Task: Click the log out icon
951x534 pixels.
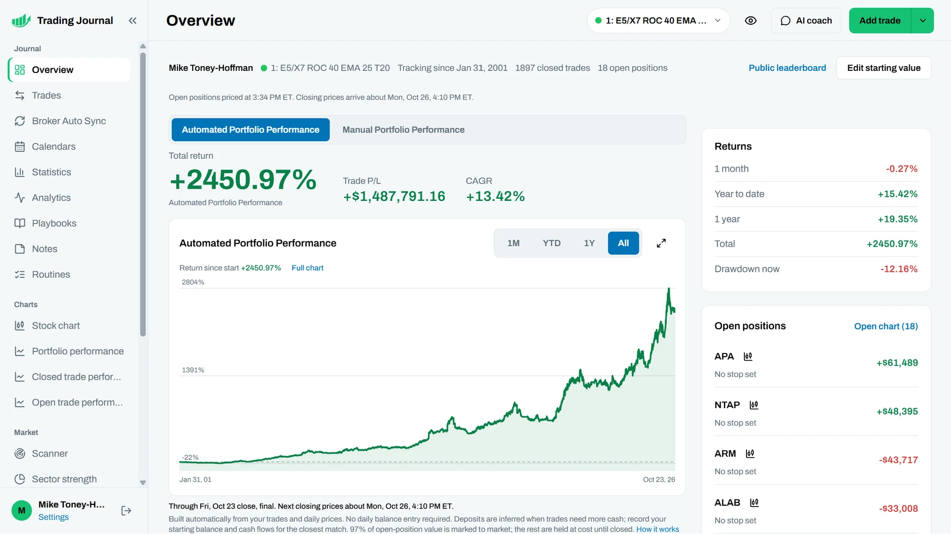Action: click(x=126, y=511)
